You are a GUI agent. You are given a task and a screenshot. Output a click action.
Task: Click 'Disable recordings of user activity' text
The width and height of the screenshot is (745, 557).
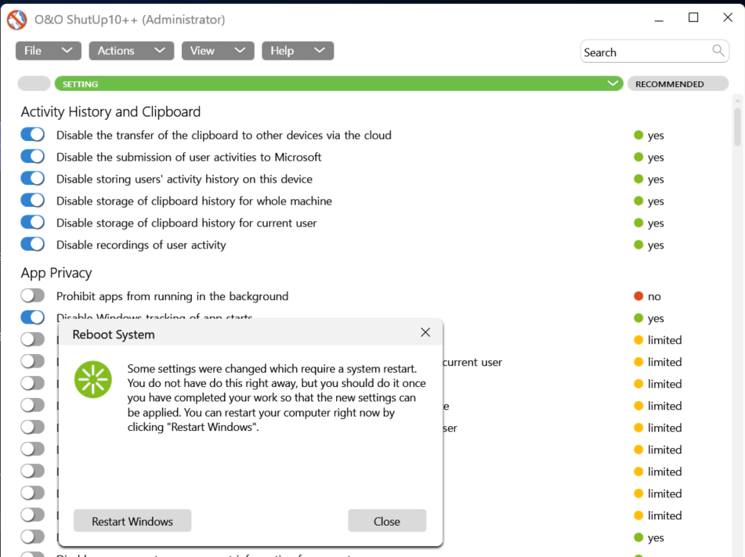click(x=141, y=244)
